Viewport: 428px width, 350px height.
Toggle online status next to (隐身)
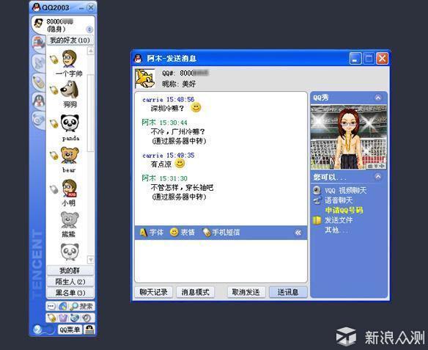coord(89,29)
